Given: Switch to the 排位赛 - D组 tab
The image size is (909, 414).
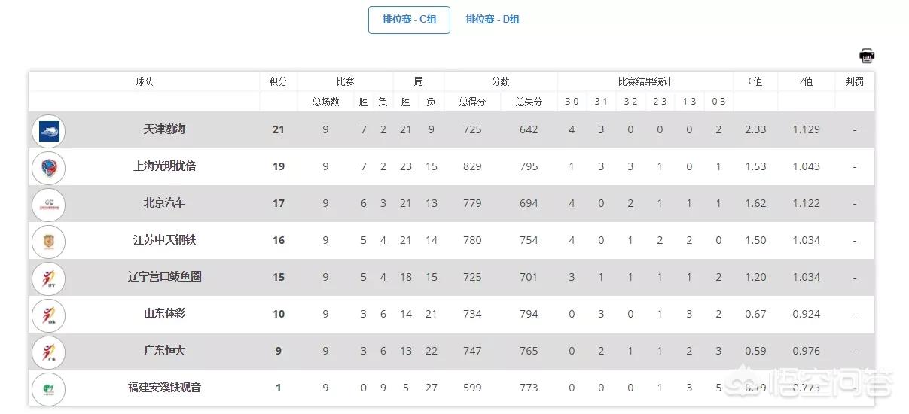Looking at the screenshot, I should (x=493, y=20).
